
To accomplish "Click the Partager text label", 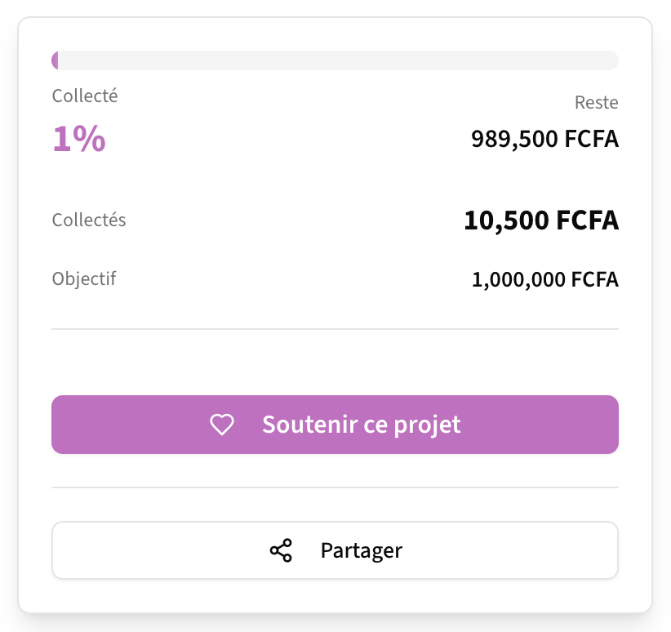I will (360, 550).
